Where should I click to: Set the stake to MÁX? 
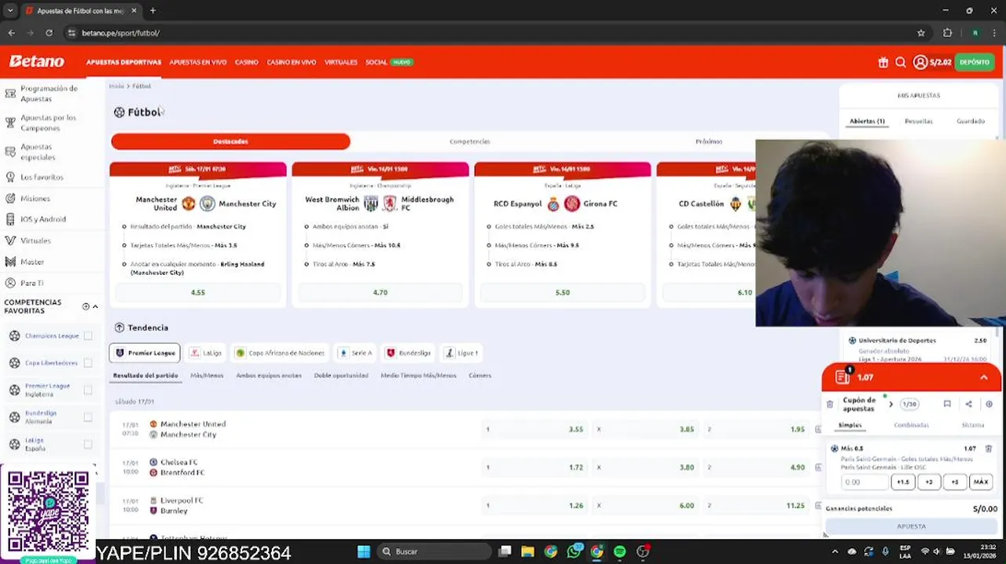[x=981, y=483]
